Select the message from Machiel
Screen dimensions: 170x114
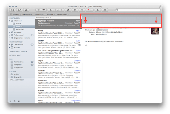58,74
